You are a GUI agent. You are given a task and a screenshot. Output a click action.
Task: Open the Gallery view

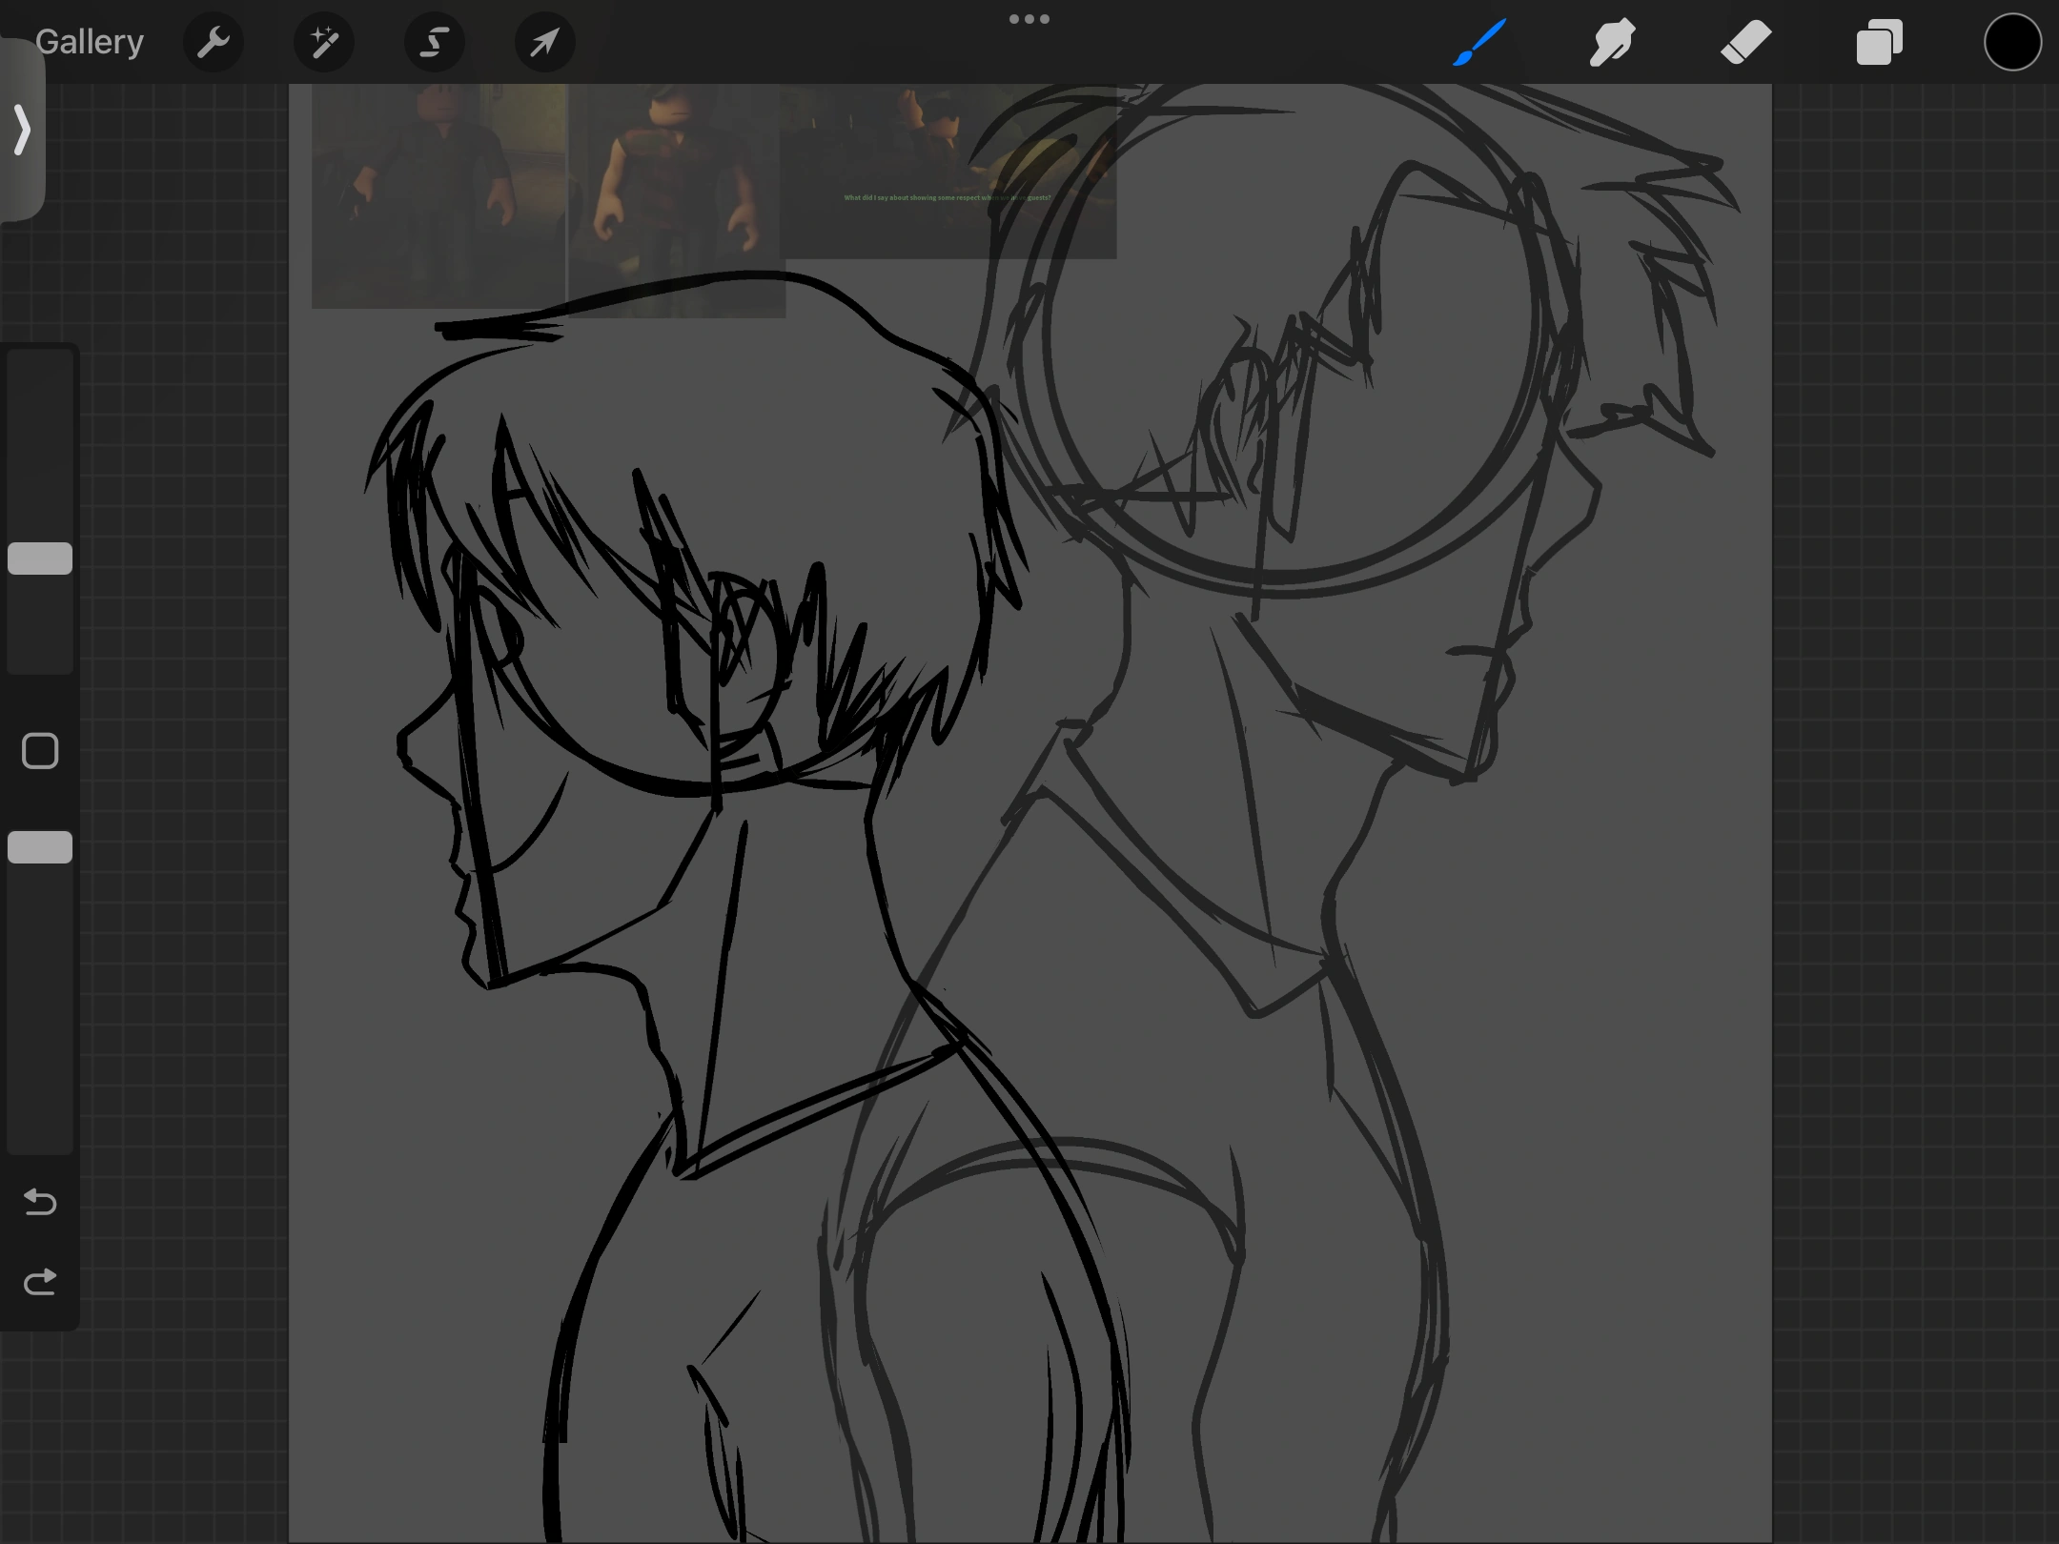(90, 42)
